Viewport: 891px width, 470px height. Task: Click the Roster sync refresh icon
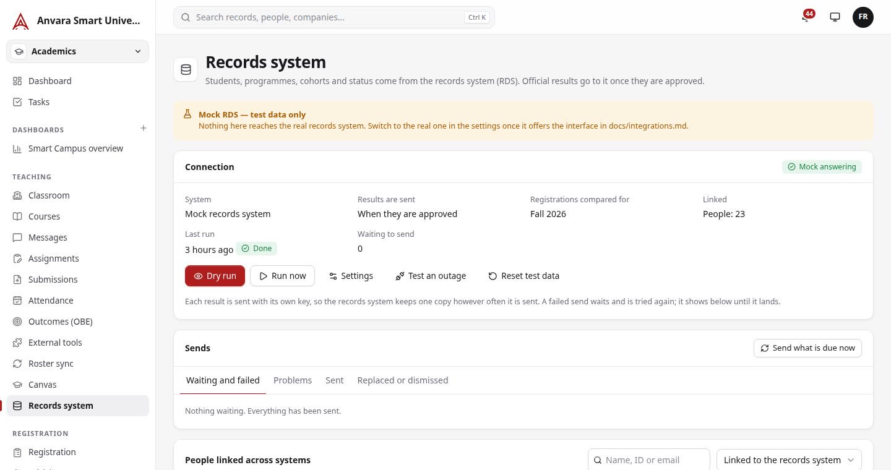click(x=17, y=364)
